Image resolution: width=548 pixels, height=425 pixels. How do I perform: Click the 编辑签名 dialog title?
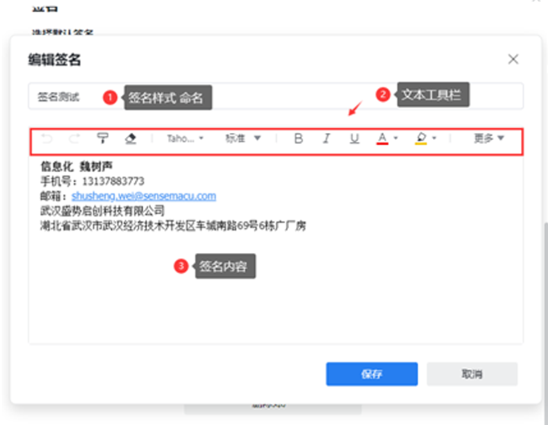[x=54, y=59]
